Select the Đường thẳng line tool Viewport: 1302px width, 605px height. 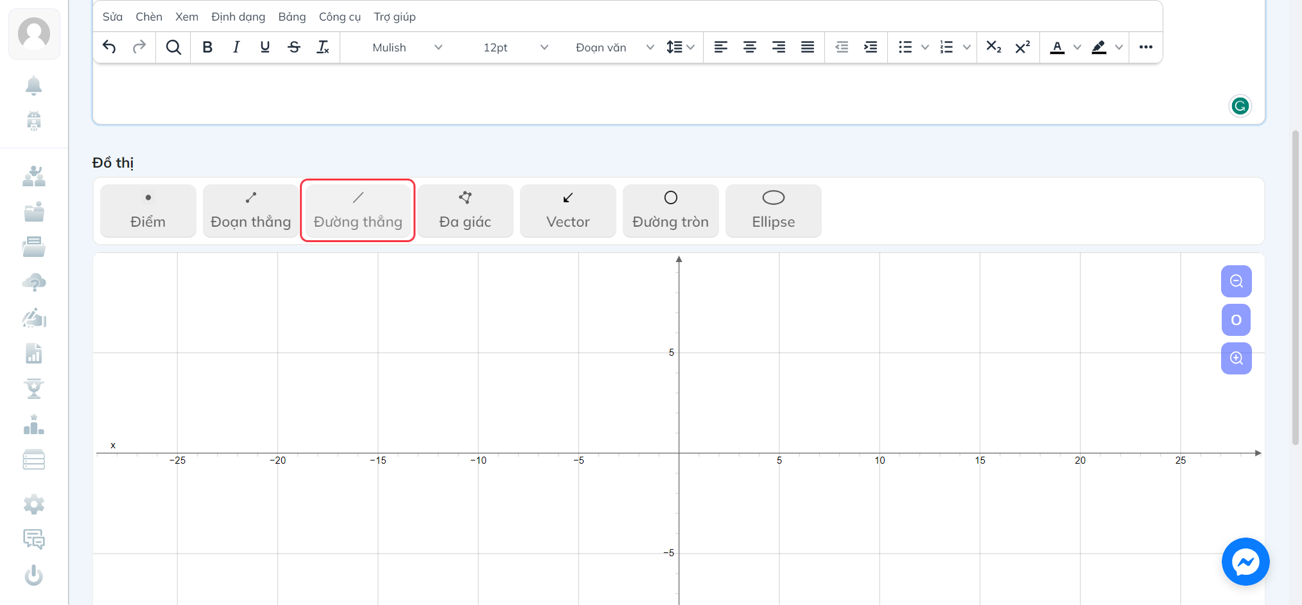click(x=358, y=211)
